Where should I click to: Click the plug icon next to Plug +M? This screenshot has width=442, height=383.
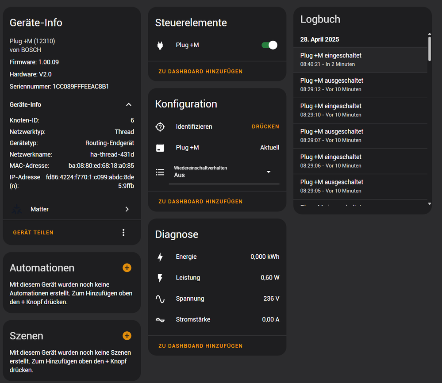tap(160, 45)
